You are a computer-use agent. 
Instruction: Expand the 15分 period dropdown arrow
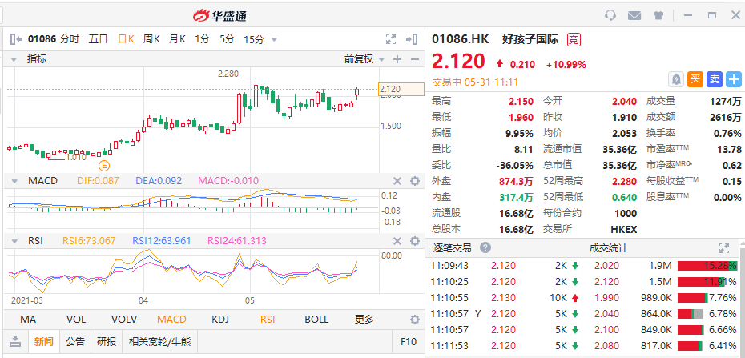pos(274,40)
